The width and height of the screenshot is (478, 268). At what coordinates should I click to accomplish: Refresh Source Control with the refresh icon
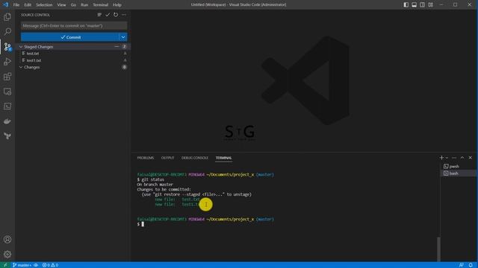[x=116, y=15]
